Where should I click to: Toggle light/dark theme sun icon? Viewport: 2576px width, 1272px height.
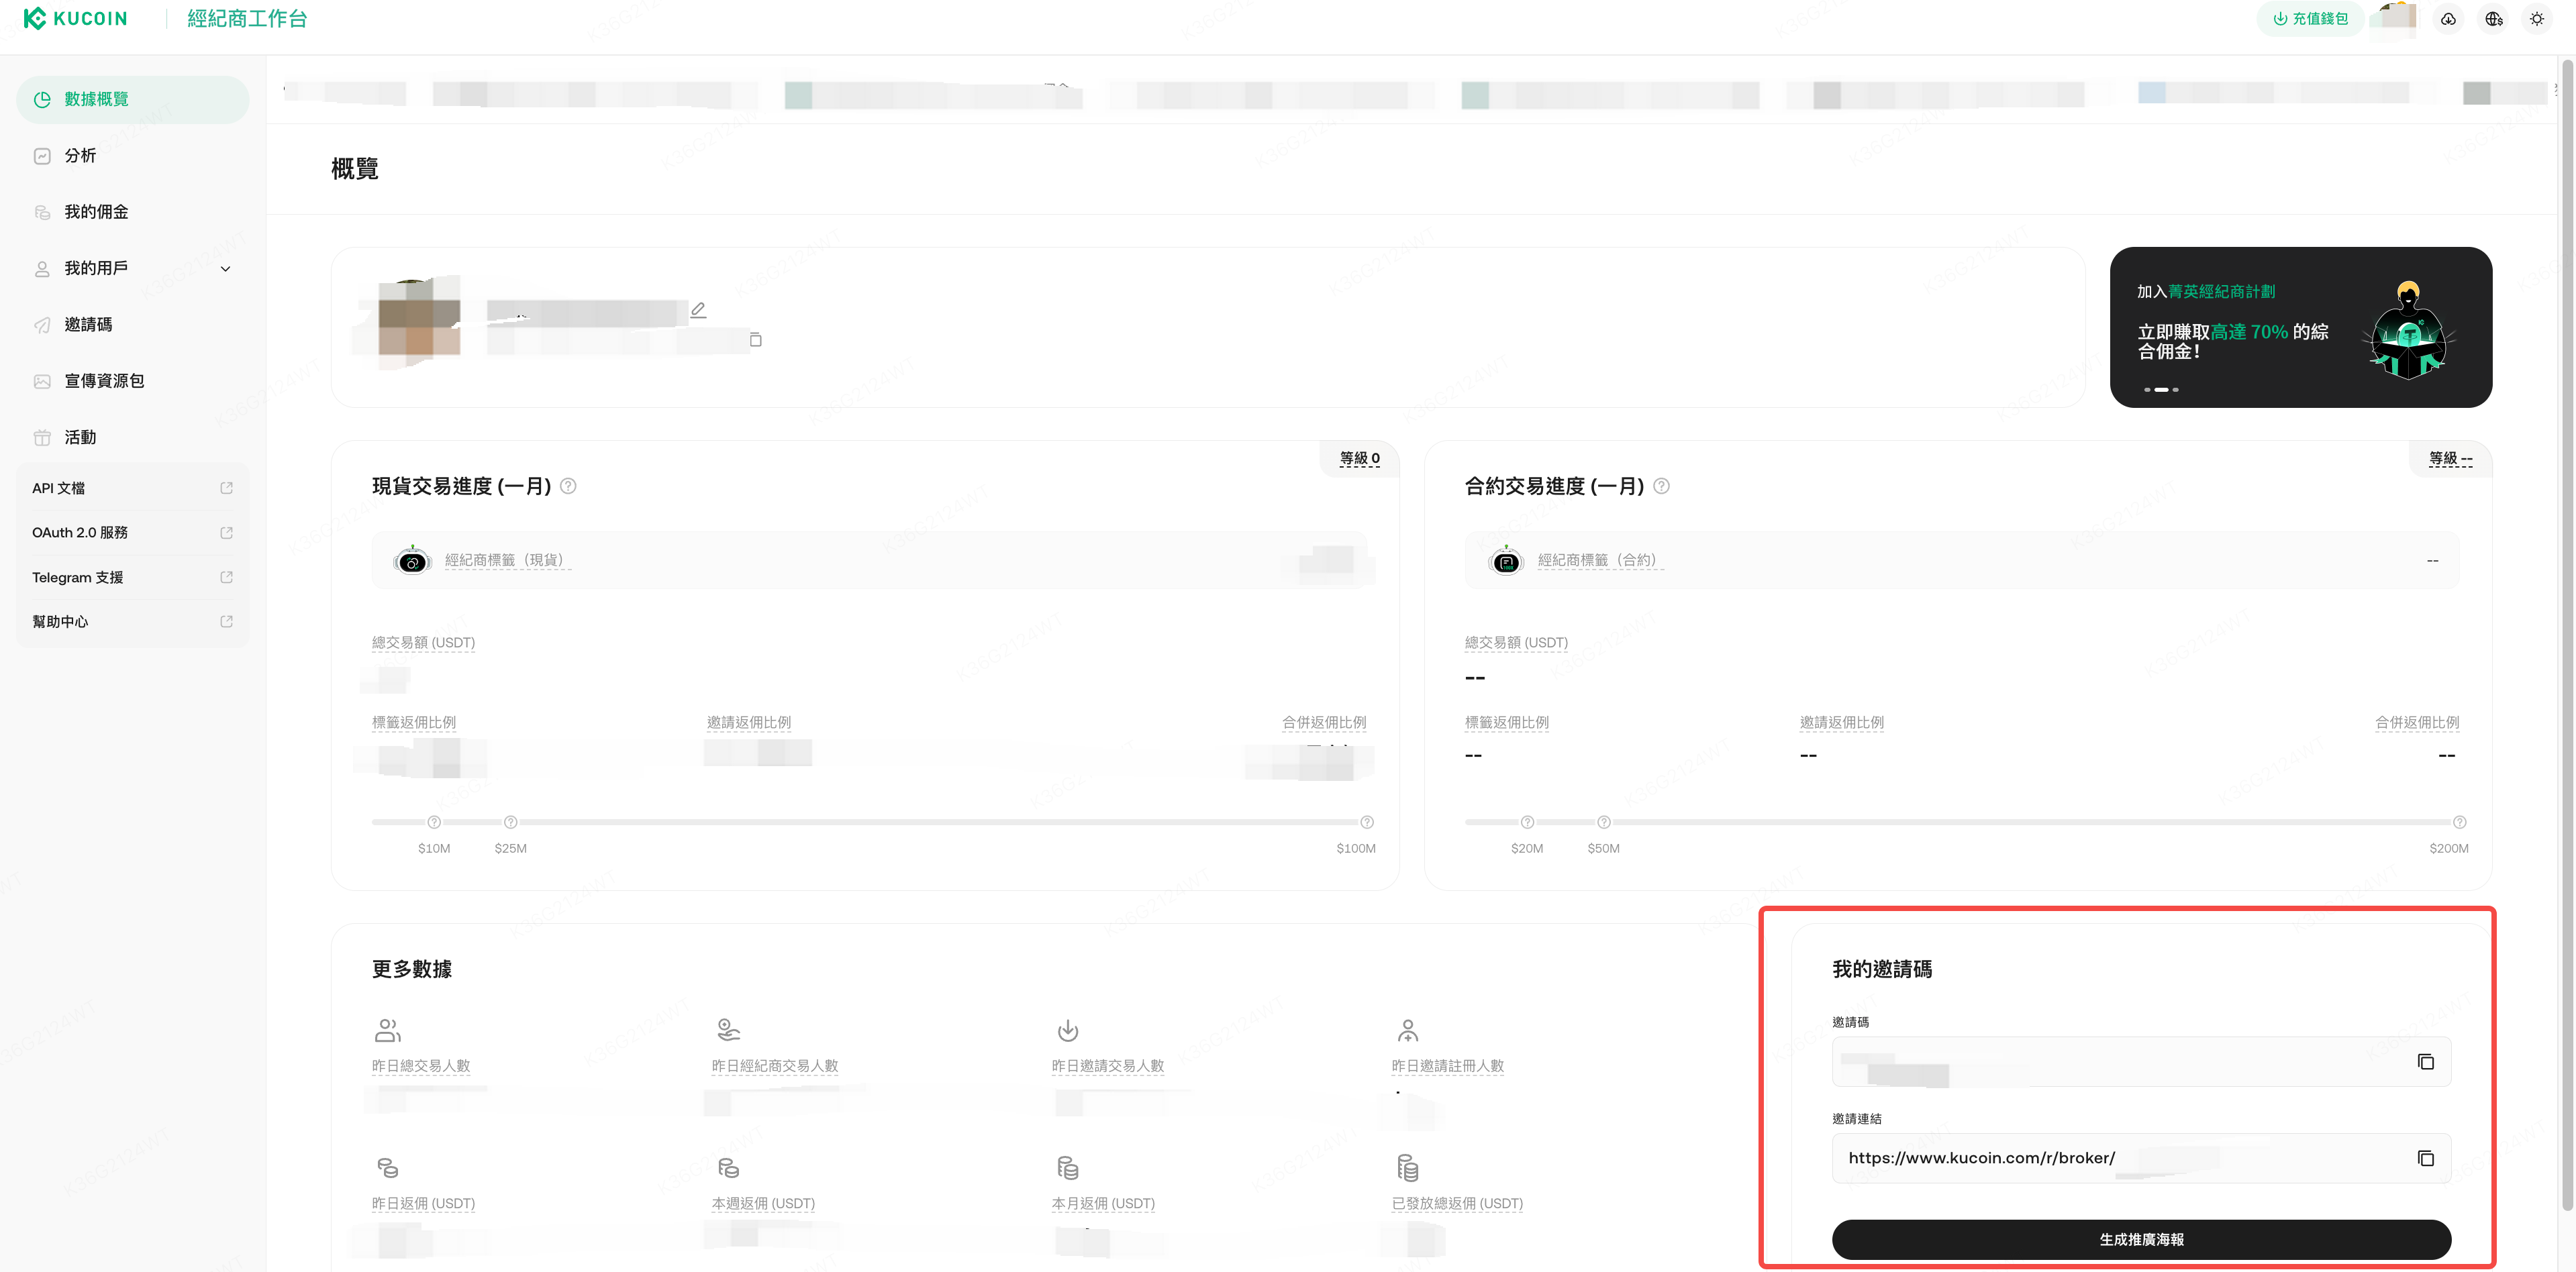[2537, 19]
